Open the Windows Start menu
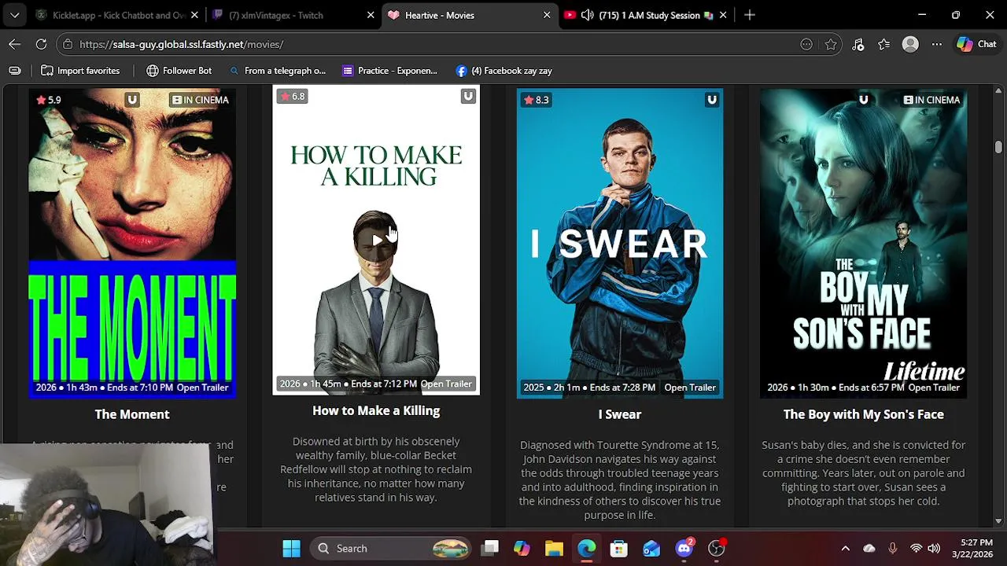This screenshot has width=1007, height=566. [x=291, y=549]
